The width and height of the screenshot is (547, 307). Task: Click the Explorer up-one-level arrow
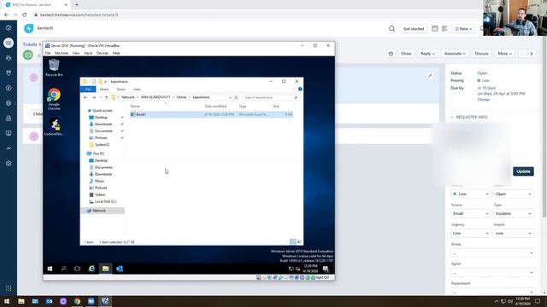[106, 97]
